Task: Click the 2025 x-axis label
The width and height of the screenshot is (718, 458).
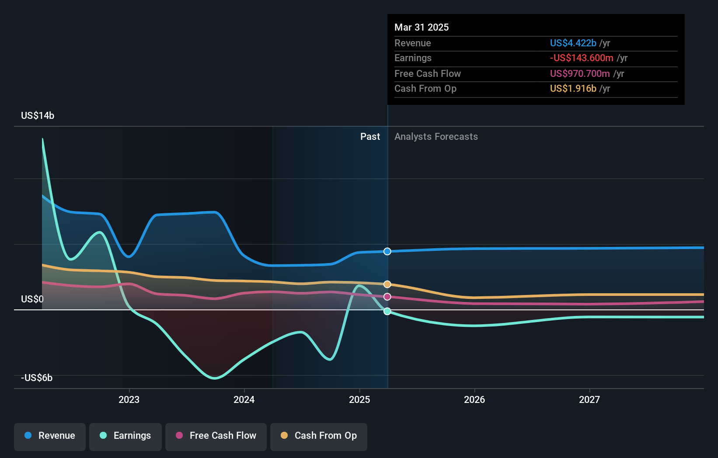Action: [x=359, y=400]
